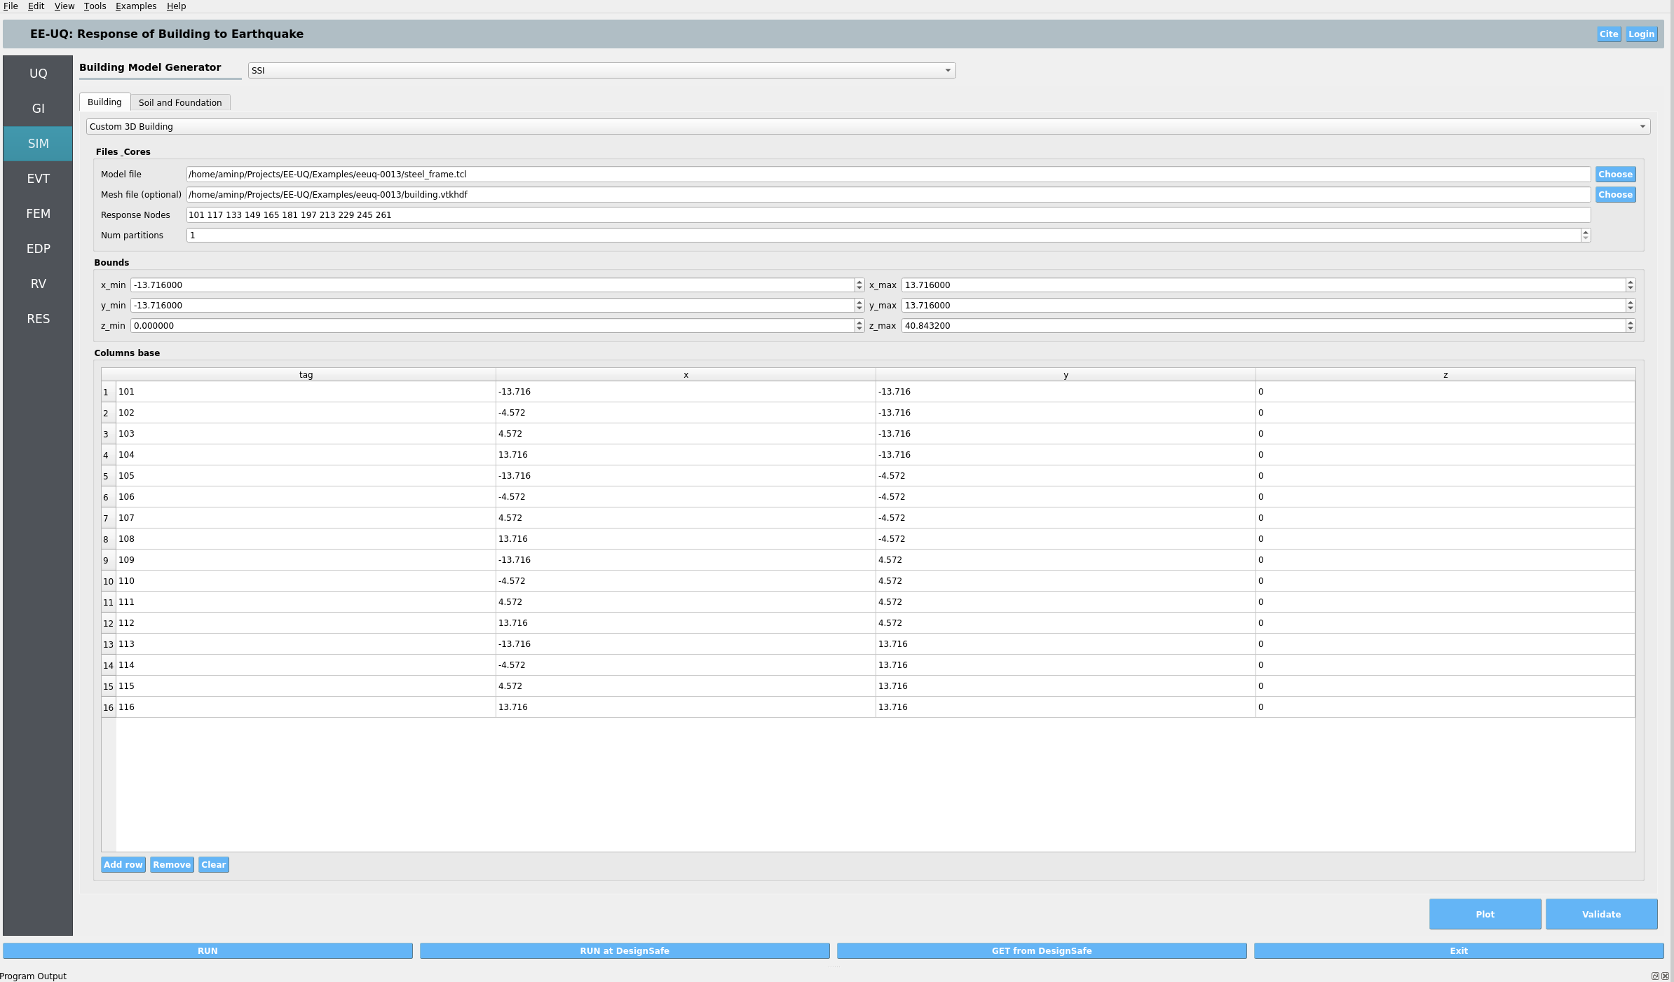
Task: Switch to Soil and Foundation tab
Action: 180,102
